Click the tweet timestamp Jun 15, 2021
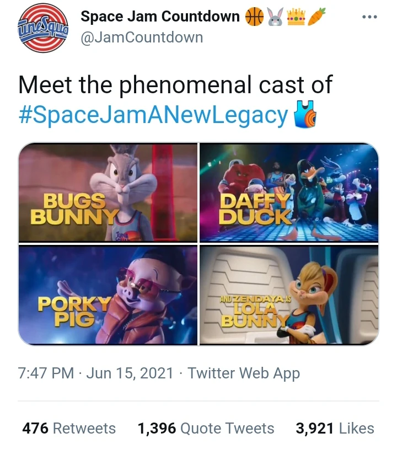The width and height of the screenshot is (397, 449). coord(130,373)
